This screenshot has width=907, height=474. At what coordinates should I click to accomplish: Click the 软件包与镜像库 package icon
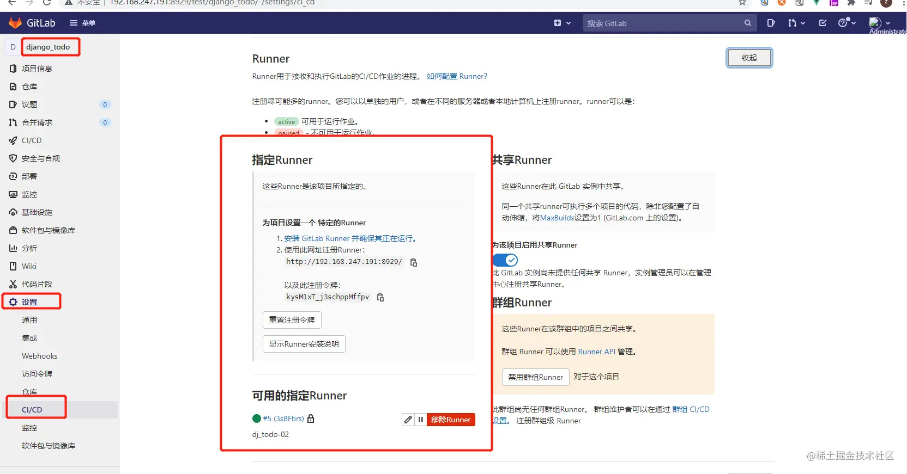(13, 230)
